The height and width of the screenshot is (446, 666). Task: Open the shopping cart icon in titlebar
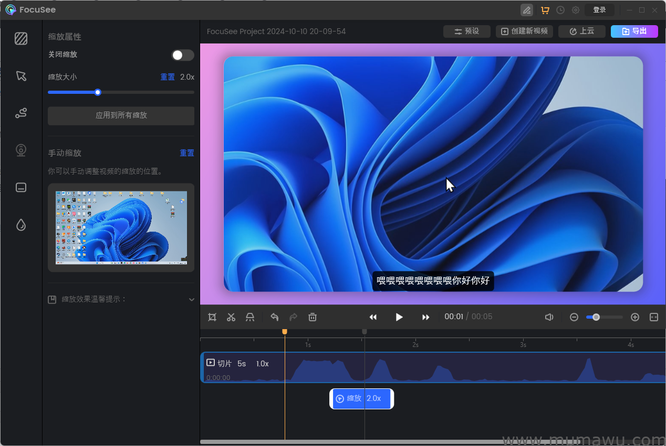tap(545, 10)
